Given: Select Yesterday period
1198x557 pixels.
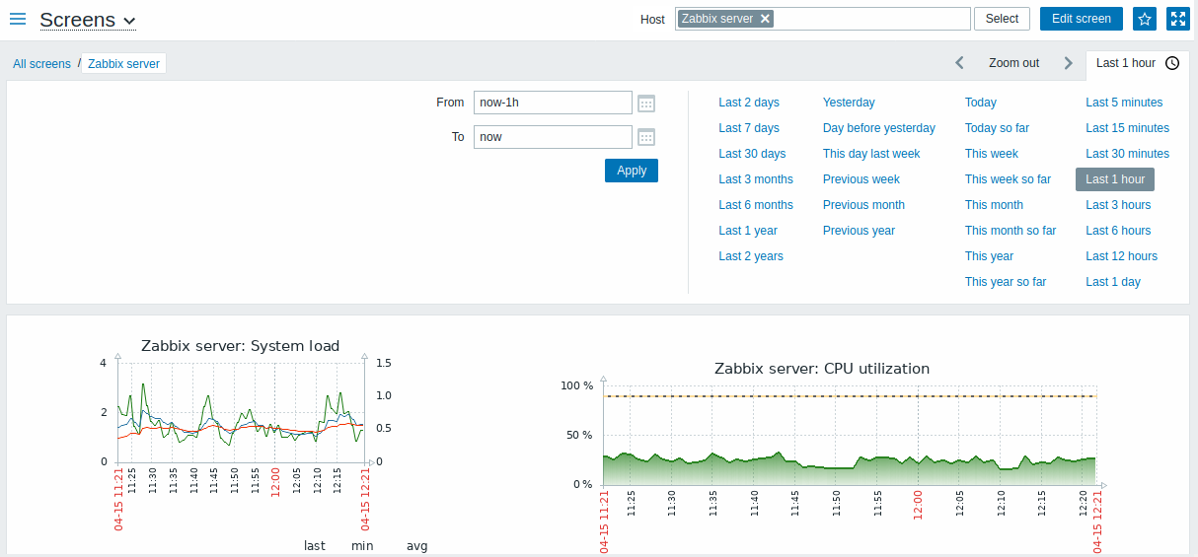Looking at the screenshot, I should [x=849, y=103].
